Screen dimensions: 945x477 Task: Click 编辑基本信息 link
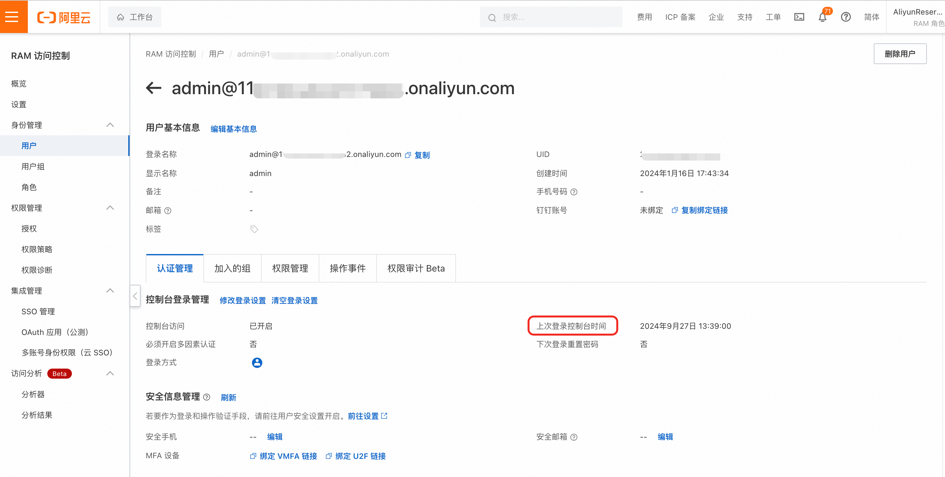click(x=234, y=129)
